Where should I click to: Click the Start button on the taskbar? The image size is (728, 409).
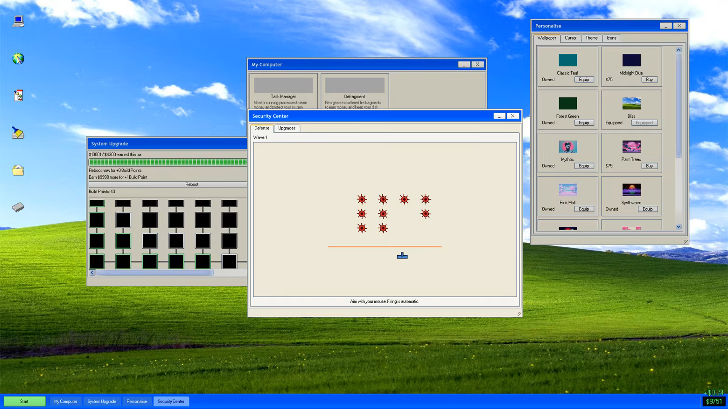24,402
